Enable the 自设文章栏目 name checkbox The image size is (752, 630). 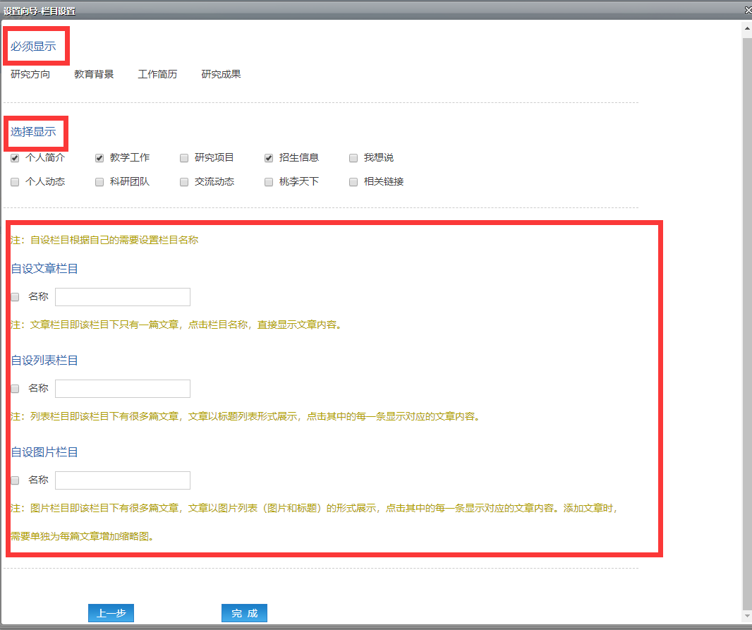(x=15, y=297)
